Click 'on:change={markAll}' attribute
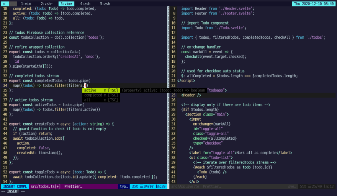 pos(212,124)
